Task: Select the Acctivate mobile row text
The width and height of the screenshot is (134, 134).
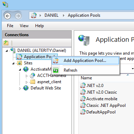Action: 102,99
